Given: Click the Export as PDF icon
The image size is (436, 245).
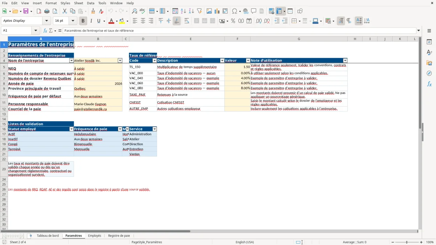Looking at the screenshot, I should pos(39,11).
